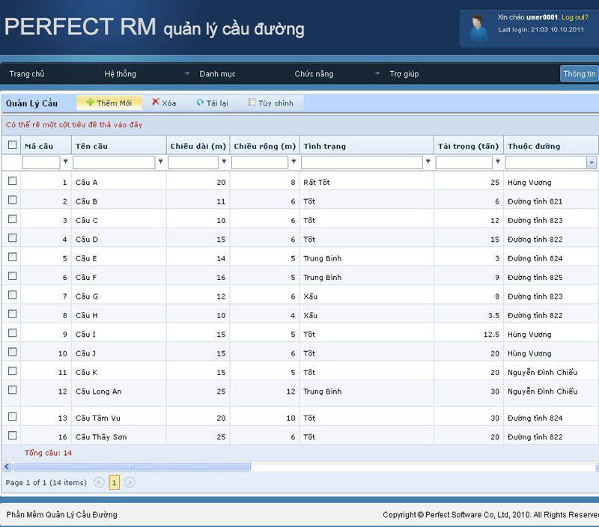Click the Log out link

tap(575, 17)
